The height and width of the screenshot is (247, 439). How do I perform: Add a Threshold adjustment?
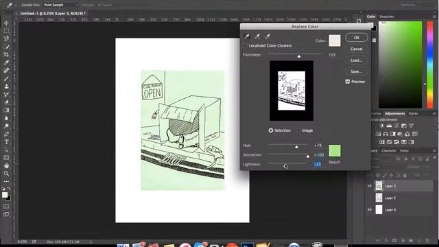coord(396,142)
